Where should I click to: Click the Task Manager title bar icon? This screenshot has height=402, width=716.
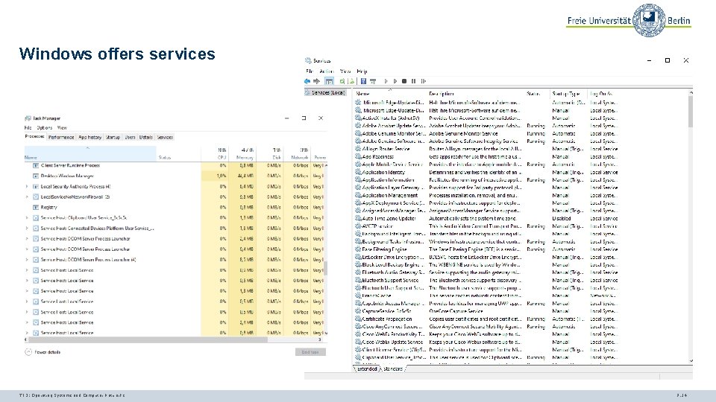[x=28, y=118]
